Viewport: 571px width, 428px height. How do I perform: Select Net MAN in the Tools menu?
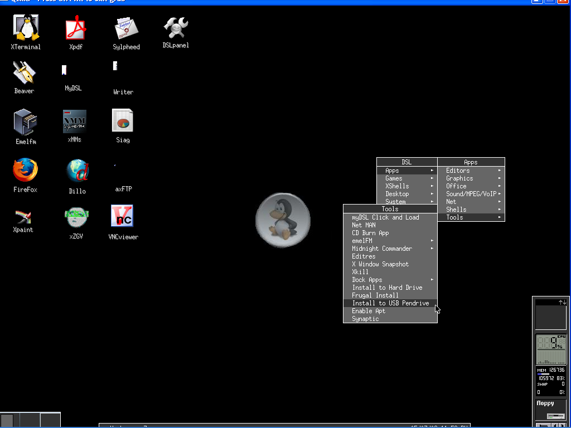coord(364,225)
